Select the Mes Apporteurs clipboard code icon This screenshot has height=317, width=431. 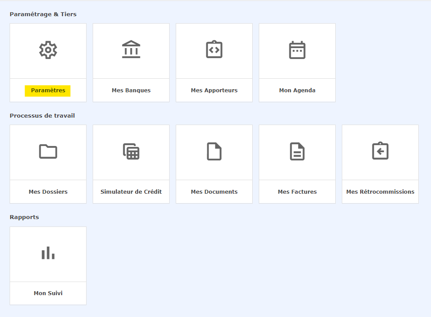pyautogui.click(x=214, y=49)
